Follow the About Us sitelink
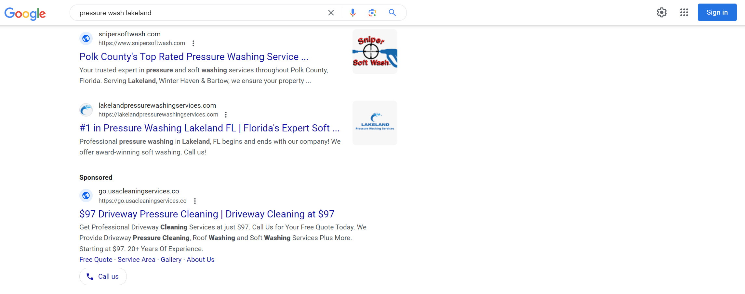The width and height of the screenshot is (745, 294). pos(200,260)
